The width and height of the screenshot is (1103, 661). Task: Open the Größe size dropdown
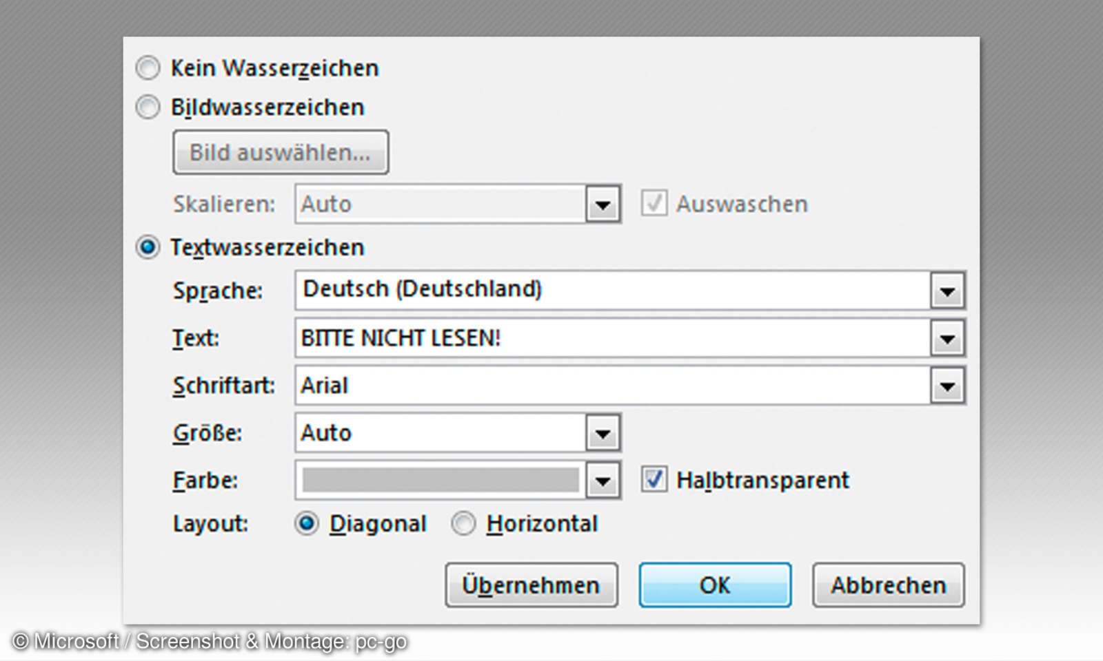603,432
